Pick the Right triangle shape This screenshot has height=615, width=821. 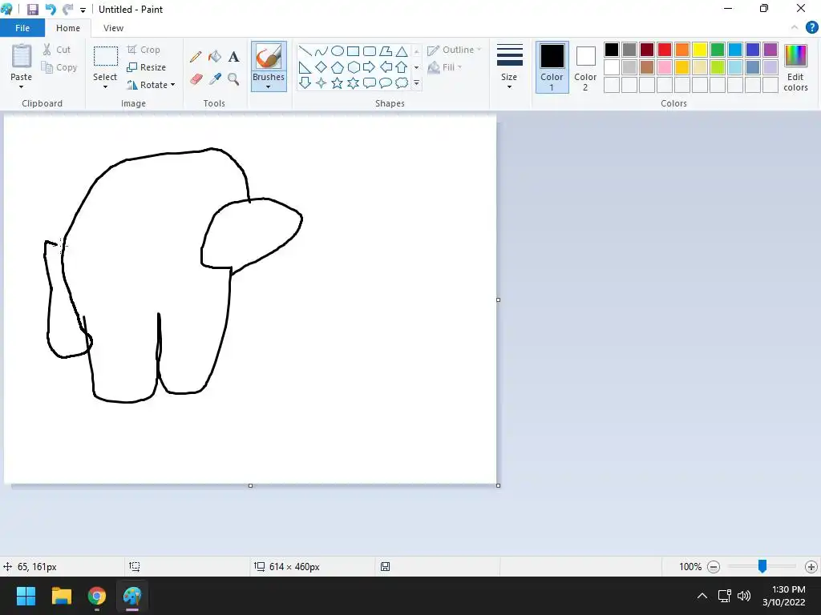(x=305, y=67)
